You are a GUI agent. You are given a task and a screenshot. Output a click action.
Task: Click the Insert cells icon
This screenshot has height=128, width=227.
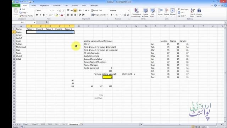[160, 11]
